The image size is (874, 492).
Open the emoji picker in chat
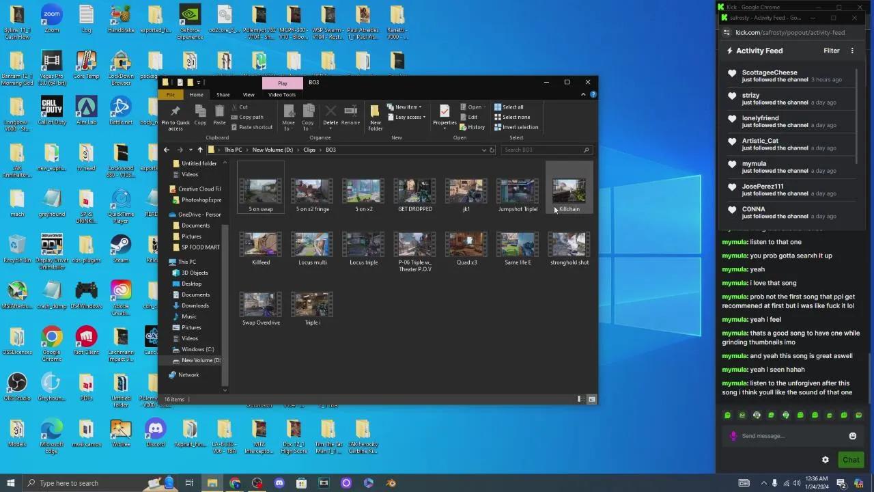pos(852,436)
